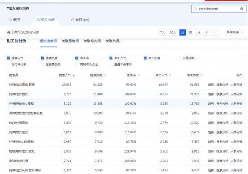Uncheck the 点击人气 checkbox
This screenshot has height=174, width=248.
tap(111, 58)
